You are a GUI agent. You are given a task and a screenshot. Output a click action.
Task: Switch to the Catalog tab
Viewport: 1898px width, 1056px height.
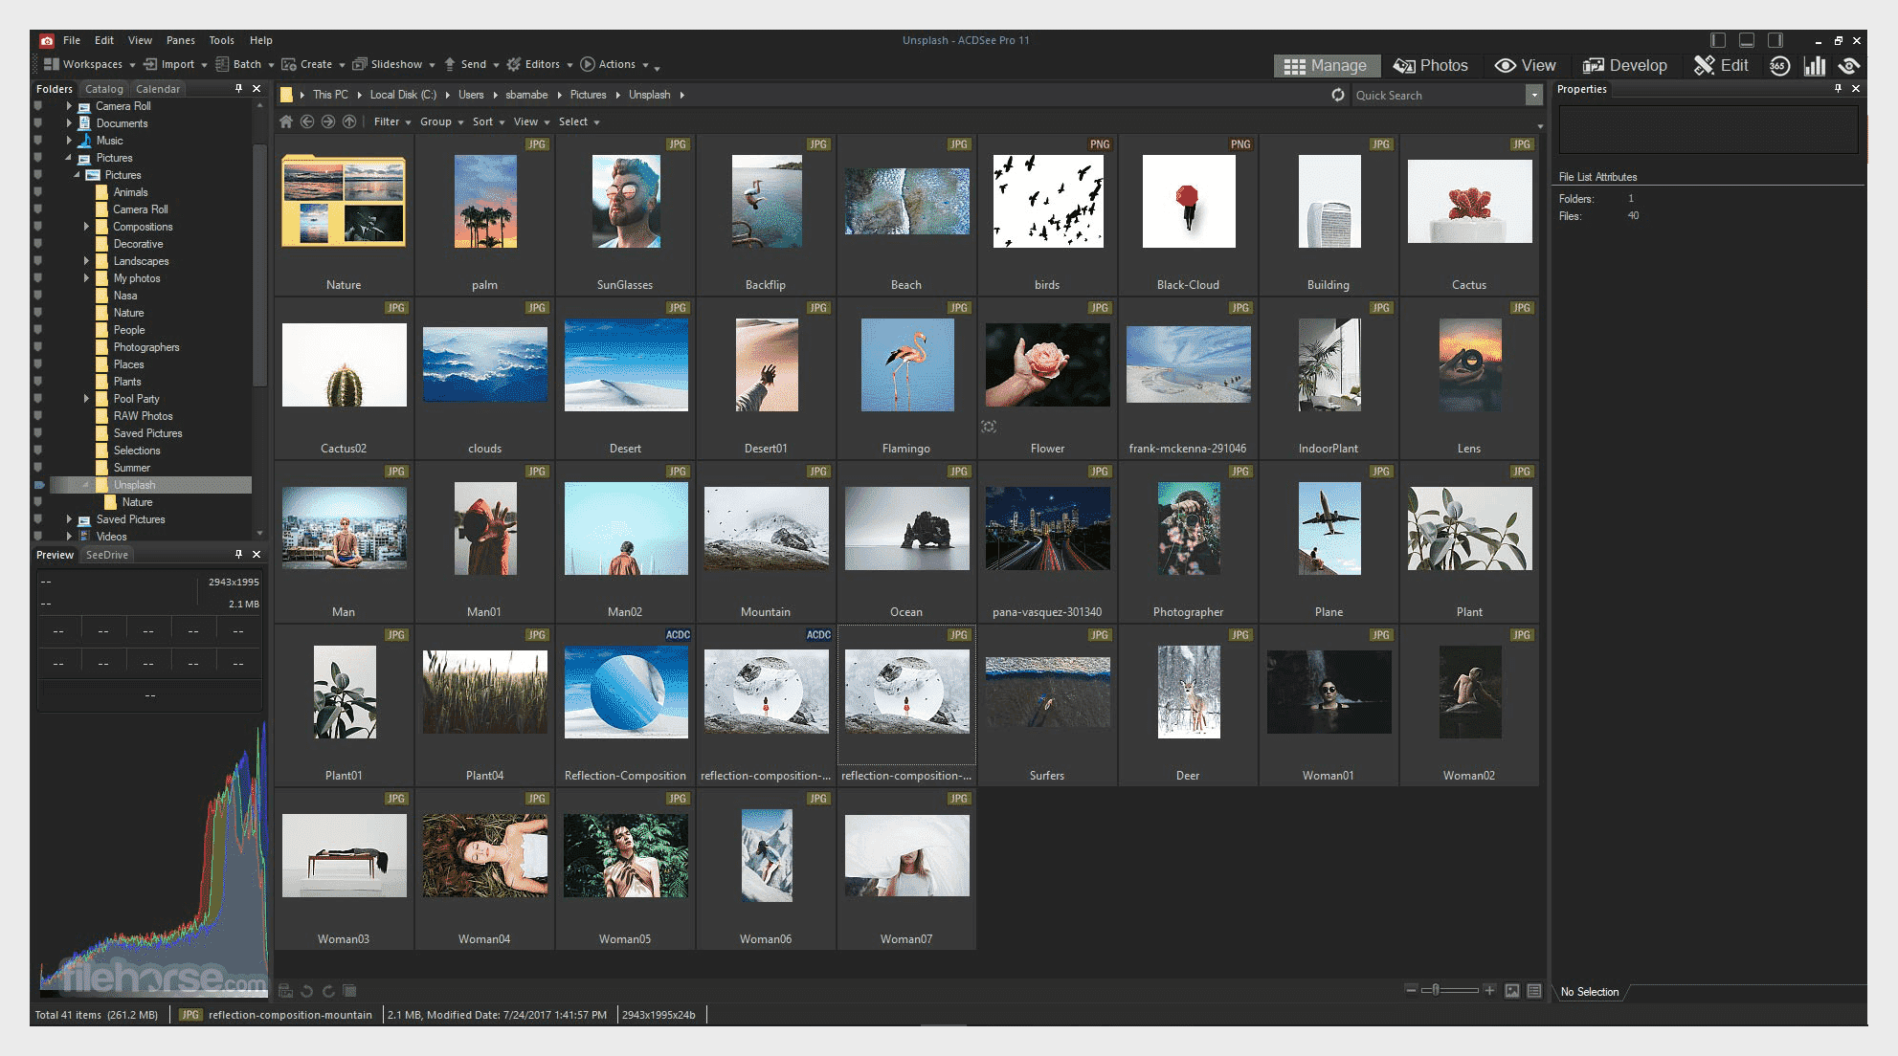pyautogui.click(x=103, y=89)
